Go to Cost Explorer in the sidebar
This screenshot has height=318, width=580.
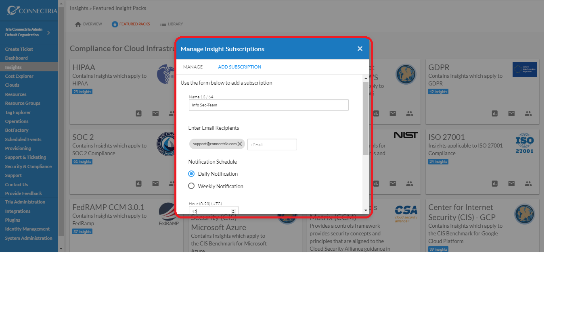tap(19, 76)
